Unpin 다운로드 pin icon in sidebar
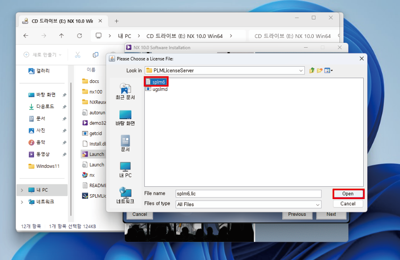 (65, 107)
